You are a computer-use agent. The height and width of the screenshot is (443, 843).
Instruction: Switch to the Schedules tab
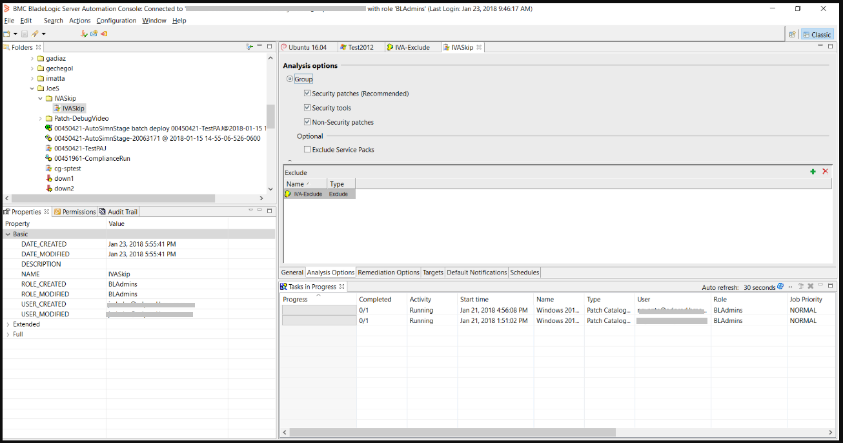(525, 273)
